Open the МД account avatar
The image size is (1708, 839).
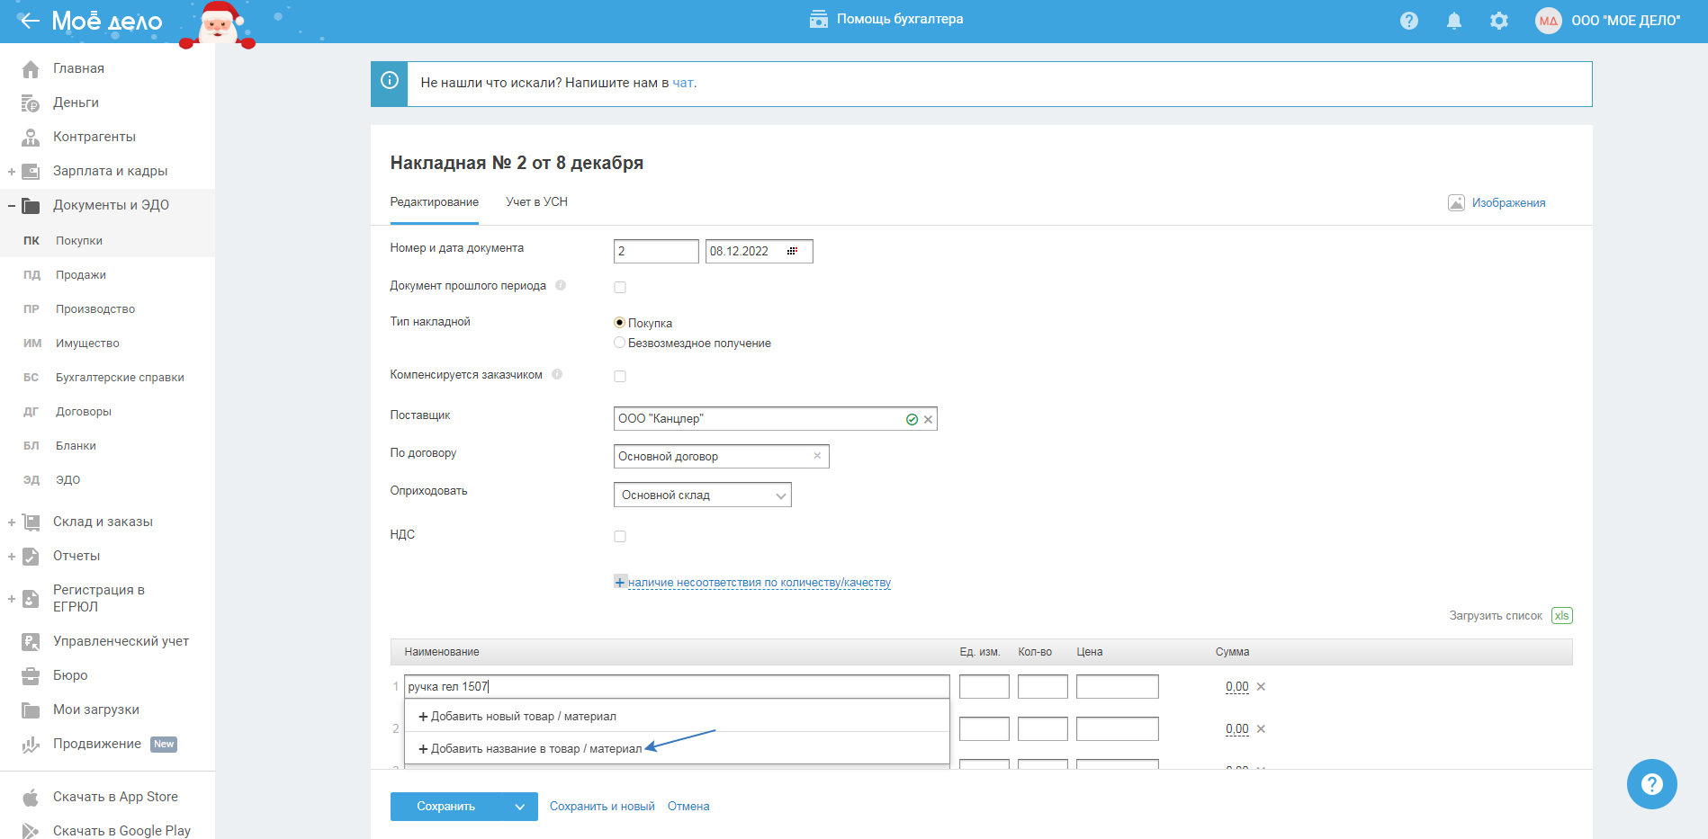1548,21
